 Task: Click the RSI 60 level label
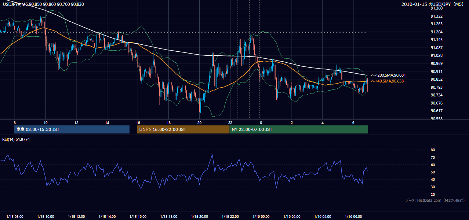(433, 165)
